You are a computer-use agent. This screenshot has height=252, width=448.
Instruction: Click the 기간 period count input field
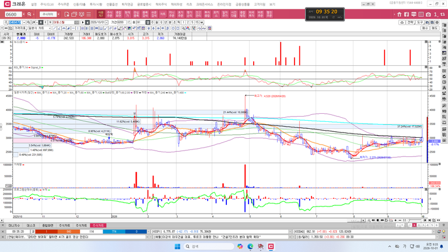tap(122, 22)
